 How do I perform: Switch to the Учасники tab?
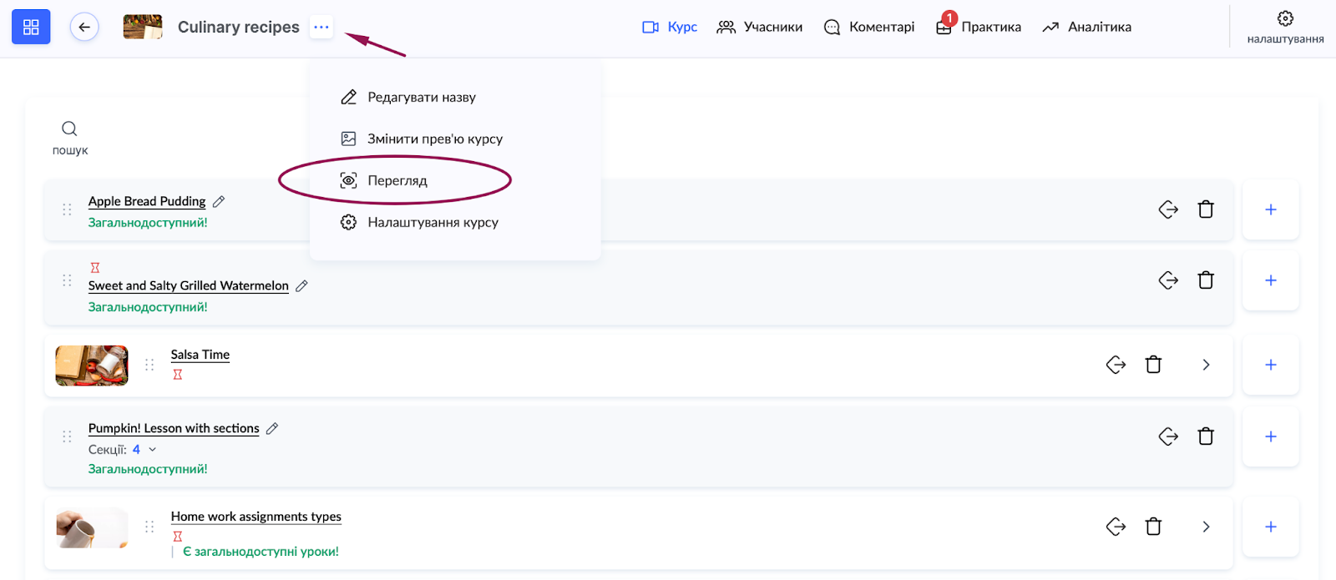click(760, 27)
